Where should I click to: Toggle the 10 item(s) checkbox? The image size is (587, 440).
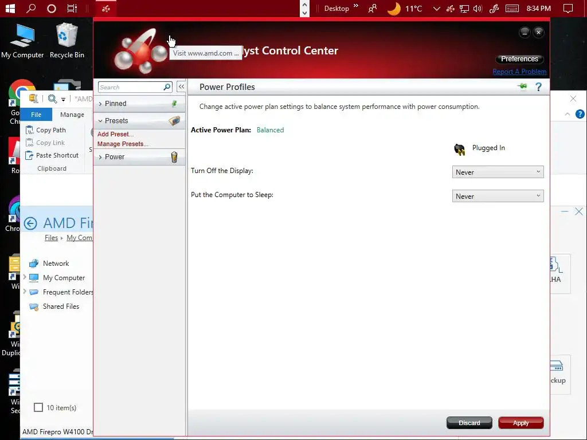click(x=38, y=407)
